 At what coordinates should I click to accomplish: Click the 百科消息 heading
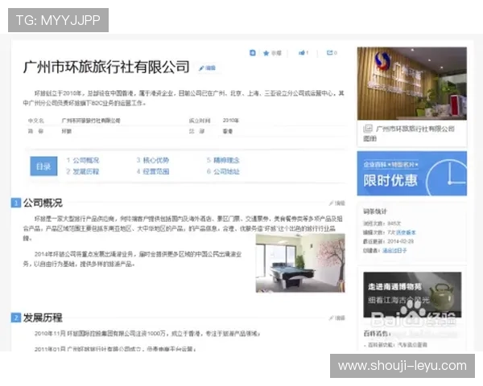point(377,333)
